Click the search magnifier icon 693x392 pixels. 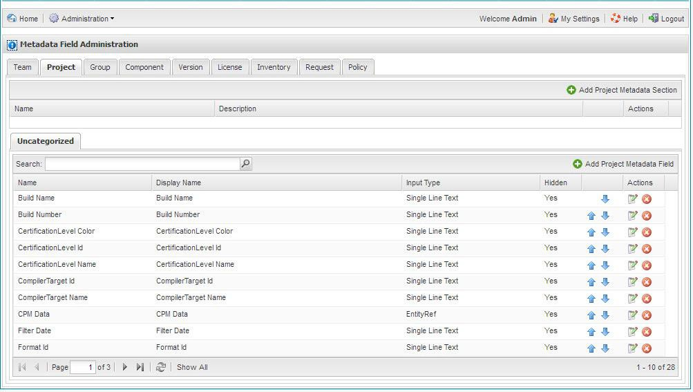tap(245, 164)
